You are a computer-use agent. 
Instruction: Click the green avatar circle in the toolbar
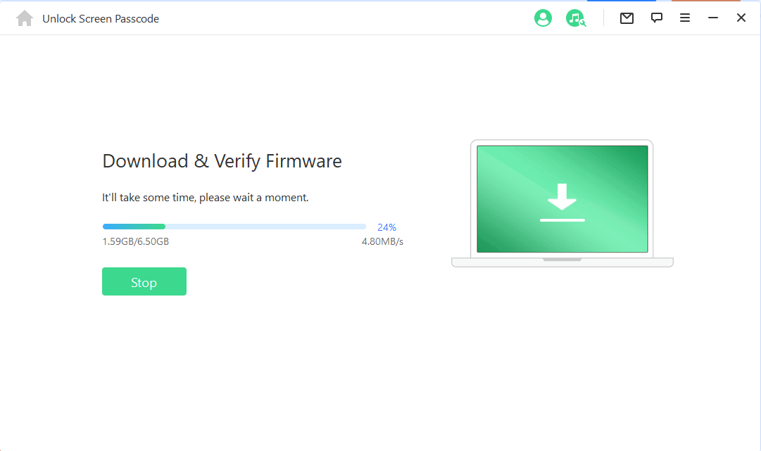tap(543, 18)
